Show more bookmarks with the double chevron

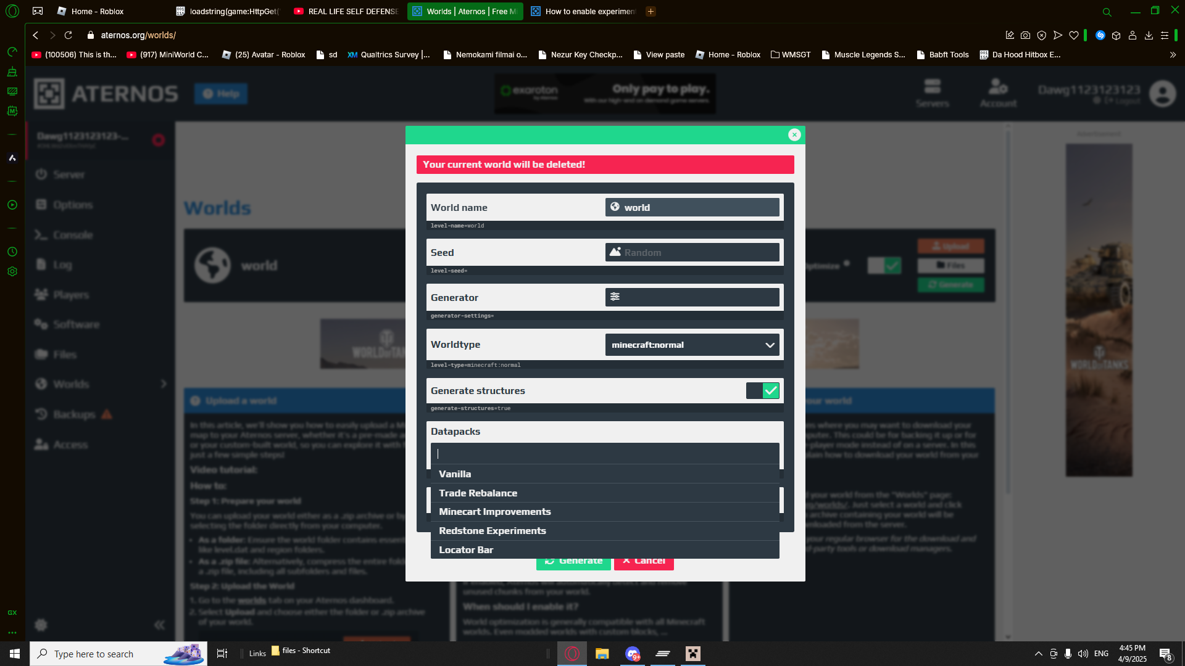[1173, 55]
